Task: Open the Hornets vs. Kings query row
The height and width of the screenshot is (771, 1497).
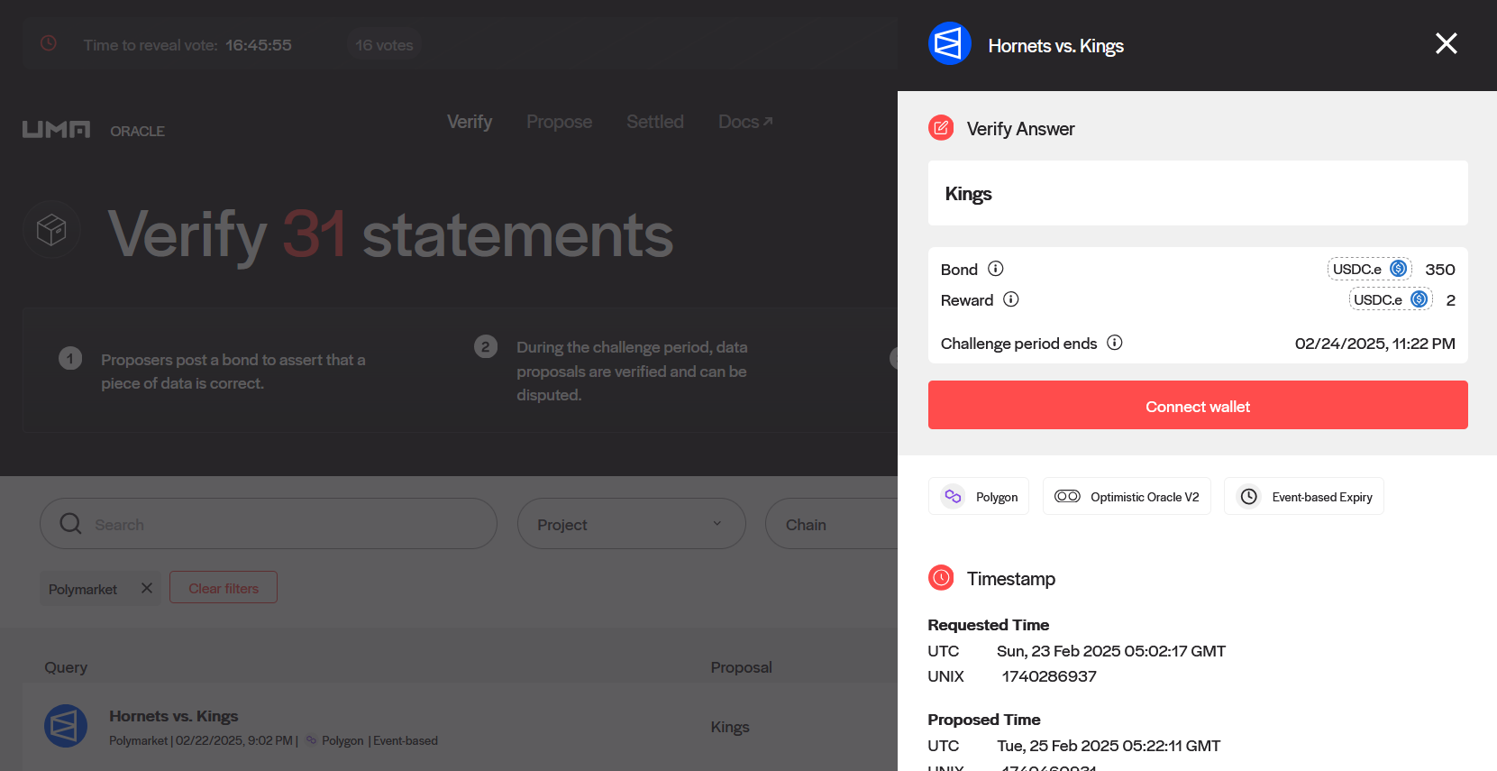Action: click(x=460, y=727)
